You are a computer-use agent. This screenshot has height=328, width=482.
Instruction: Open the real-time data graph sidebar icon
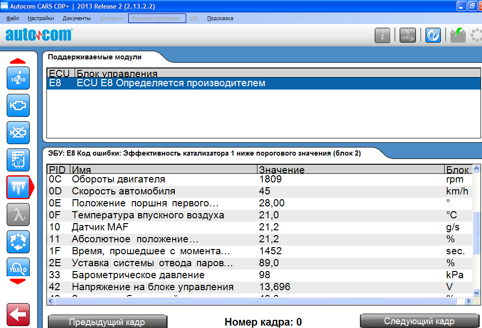click(18, 160)
